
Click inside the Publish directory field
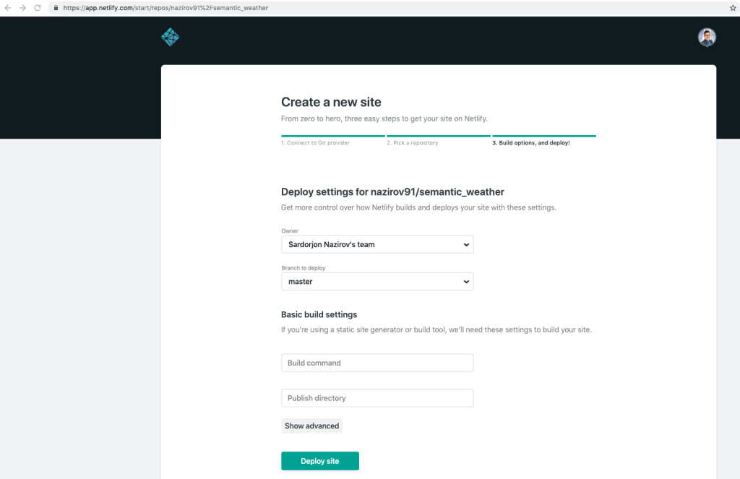tap(377, 397)
